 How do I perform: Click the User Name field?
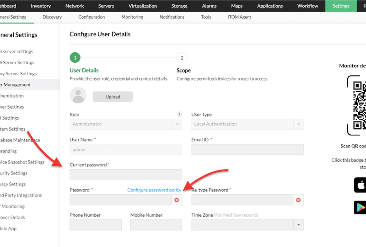[x=126, y=149]
